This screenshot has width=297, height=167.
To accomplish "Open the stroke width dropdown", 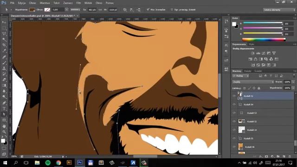I will tap(66, 9).
